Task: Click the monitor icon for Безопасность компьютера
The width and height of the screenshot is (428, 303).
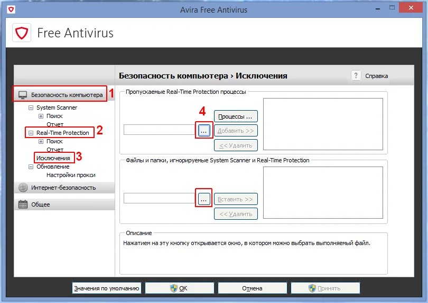Action: coord(23,95)
